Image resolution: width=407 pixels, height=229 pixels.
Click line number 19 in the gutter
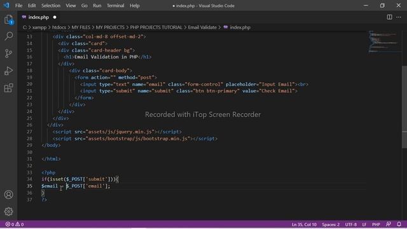coord(29,78)
